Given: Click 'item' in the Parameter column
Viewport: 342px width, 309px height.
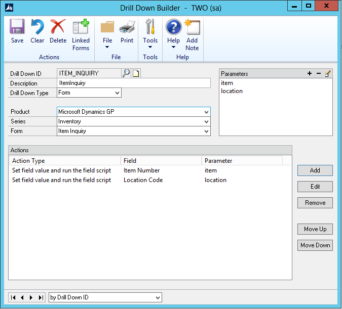Looking at the screenshot, I should coord(211,170).
